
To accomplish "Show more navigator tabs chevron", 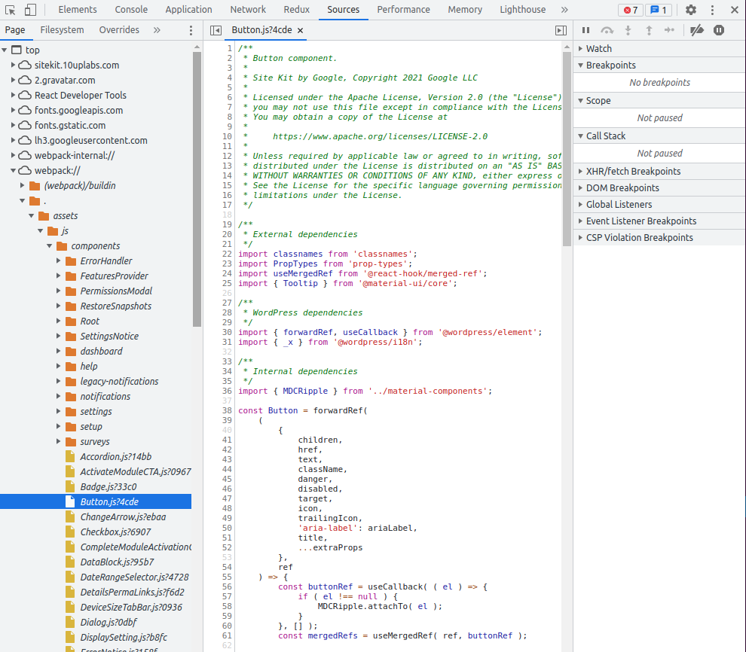I will tap(157, 30).
